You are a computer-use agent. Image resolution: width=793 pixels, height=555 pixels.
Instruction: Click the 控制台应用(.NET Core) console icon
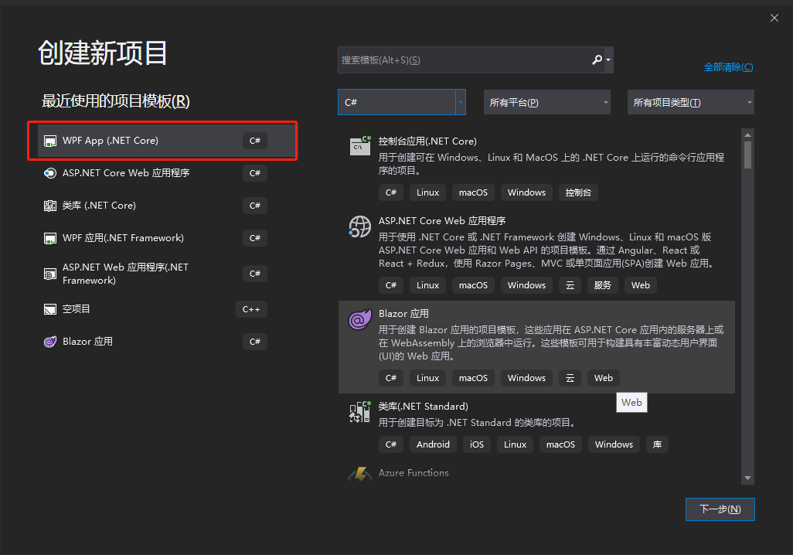360,145
